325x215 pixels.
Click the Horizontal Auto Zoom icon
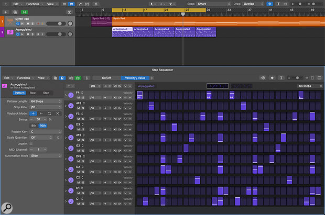[285, 4]
